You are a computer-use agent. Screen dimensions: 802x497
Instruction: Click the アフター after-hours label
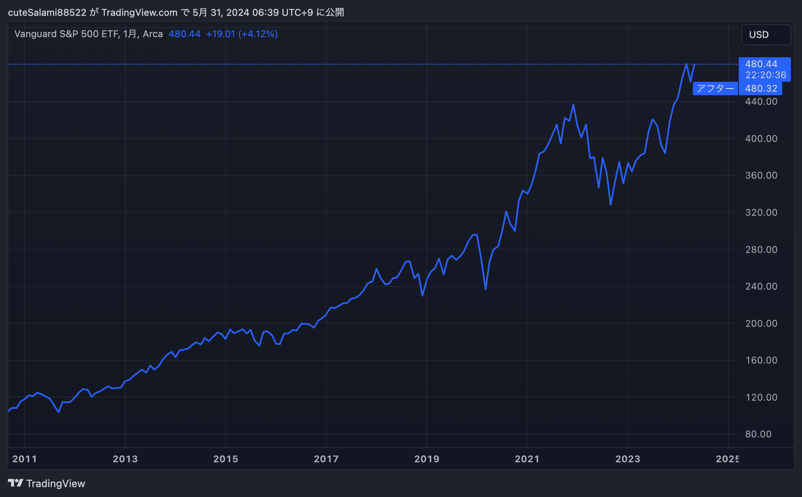pos(715,88)
